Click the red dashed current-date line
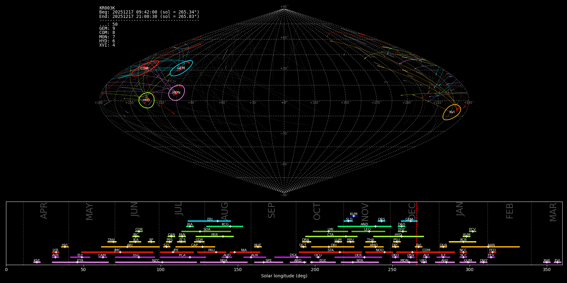Image resolution: width=567 pixels, height=283 pixels. [x=417, y=233]
